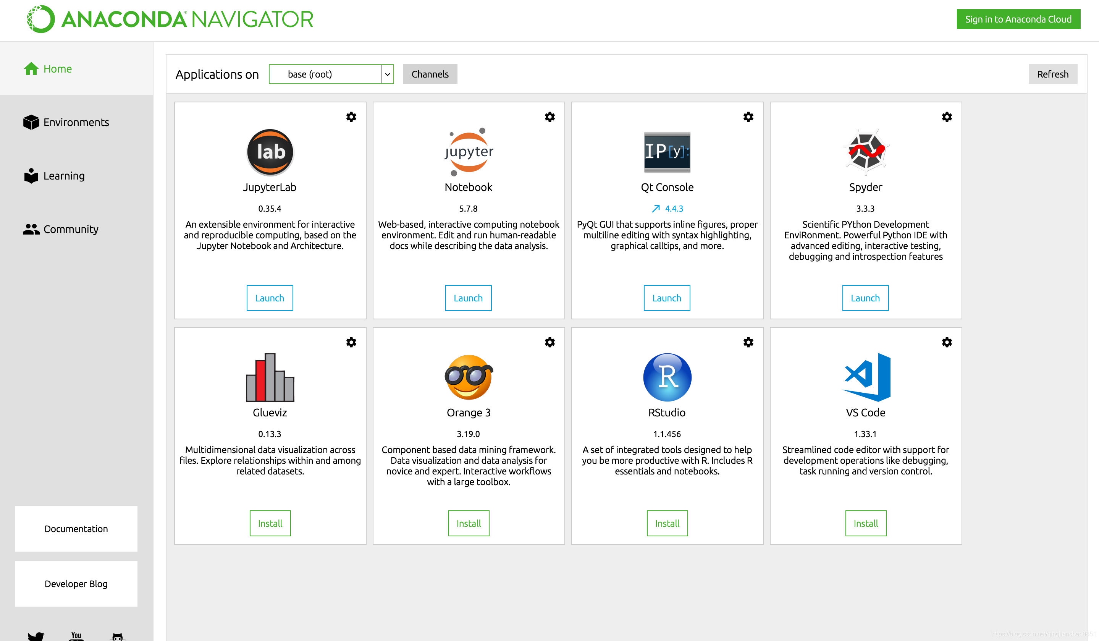The height and width of the screenshot is (641, 1099).
Task: Click the Spyder version 3.3.3
Action: [865, 209]
